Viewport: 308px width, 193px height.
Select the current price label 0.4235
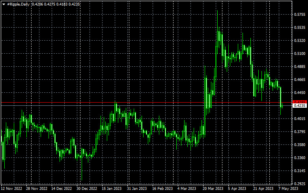pos(300,106)
